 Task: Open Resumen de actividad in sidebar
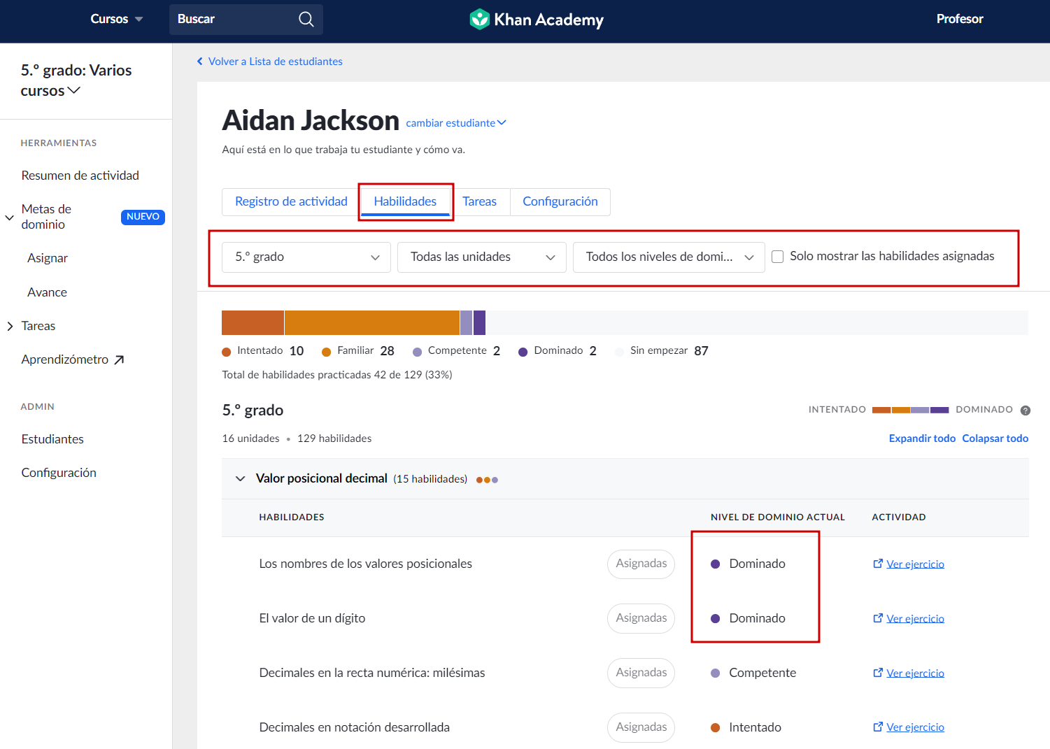pyautogui.click(x=80, y=176)
